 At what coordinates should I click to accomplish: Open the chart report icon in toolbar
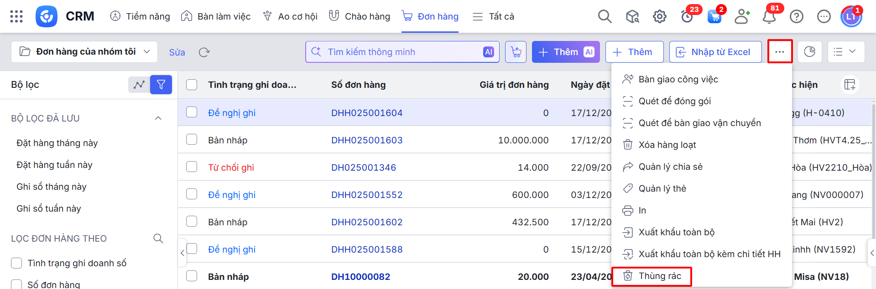pos(809,52)
